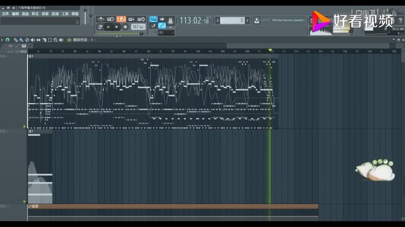This screenshot has width=405, height=227.
Task: Open the global snap selector dropdown
Action: (166, 33)
